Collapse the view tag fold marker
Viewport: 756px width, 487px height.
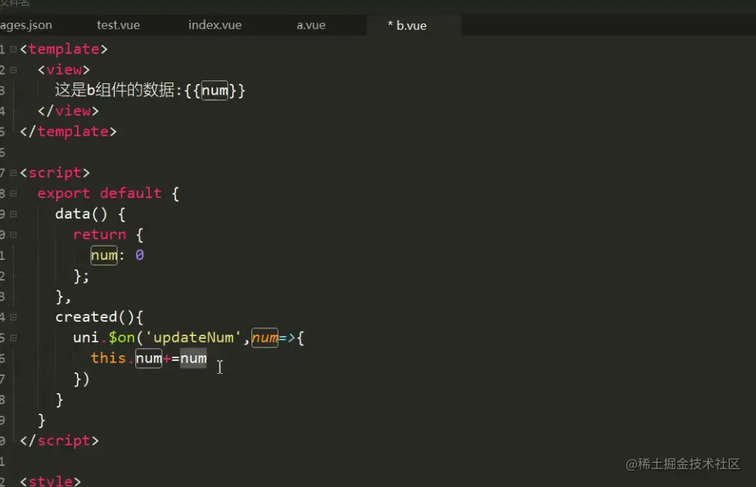(13, 70)
